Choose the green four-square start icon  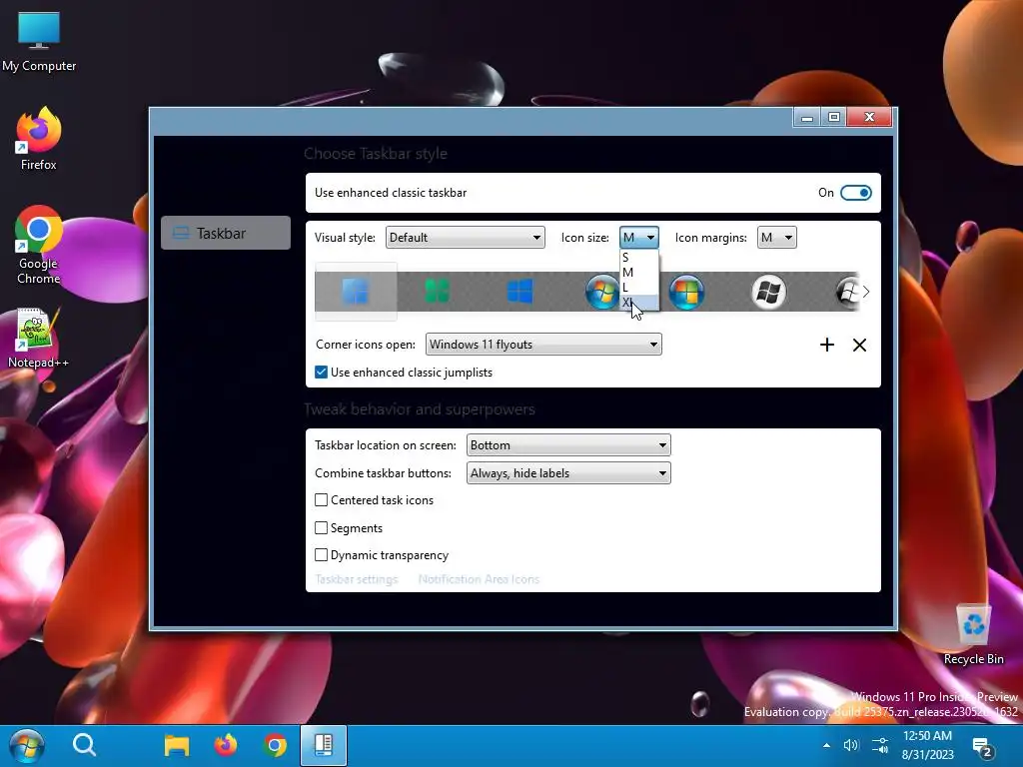(x=438, y=292)
